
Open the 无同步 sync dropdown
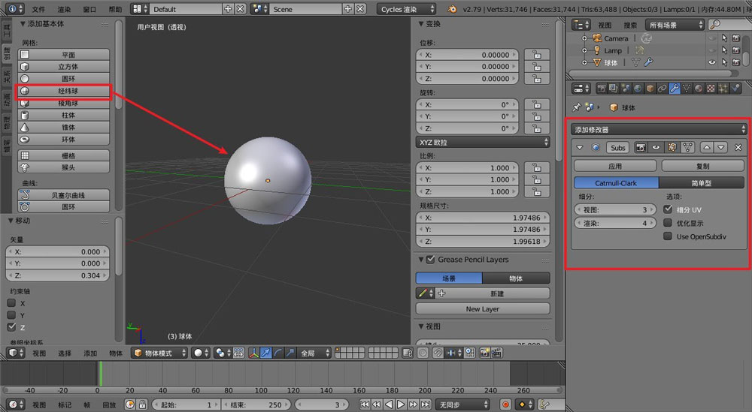click(x=462, y=404)
